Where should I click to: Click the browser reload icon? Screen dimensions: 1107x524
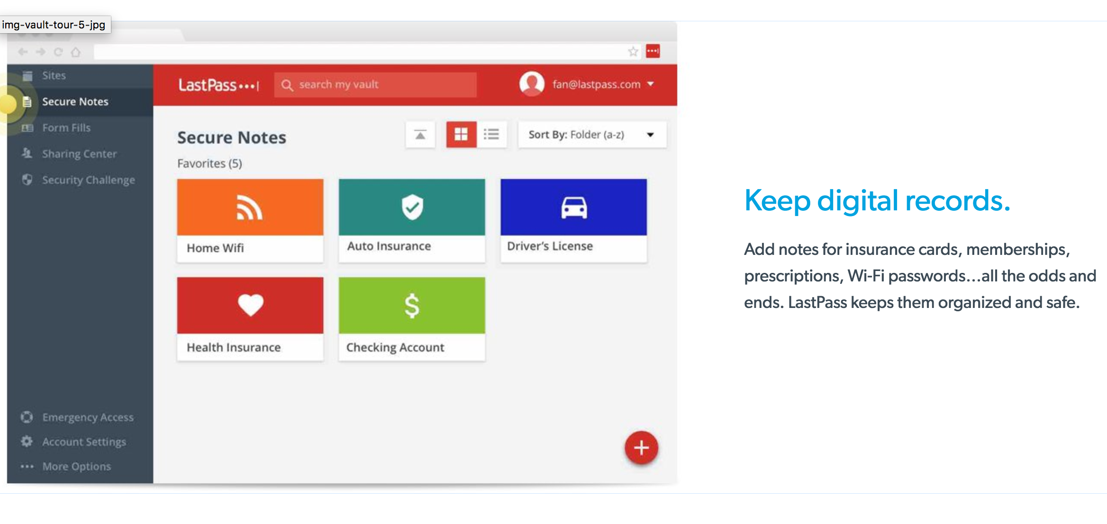[58, 52]
